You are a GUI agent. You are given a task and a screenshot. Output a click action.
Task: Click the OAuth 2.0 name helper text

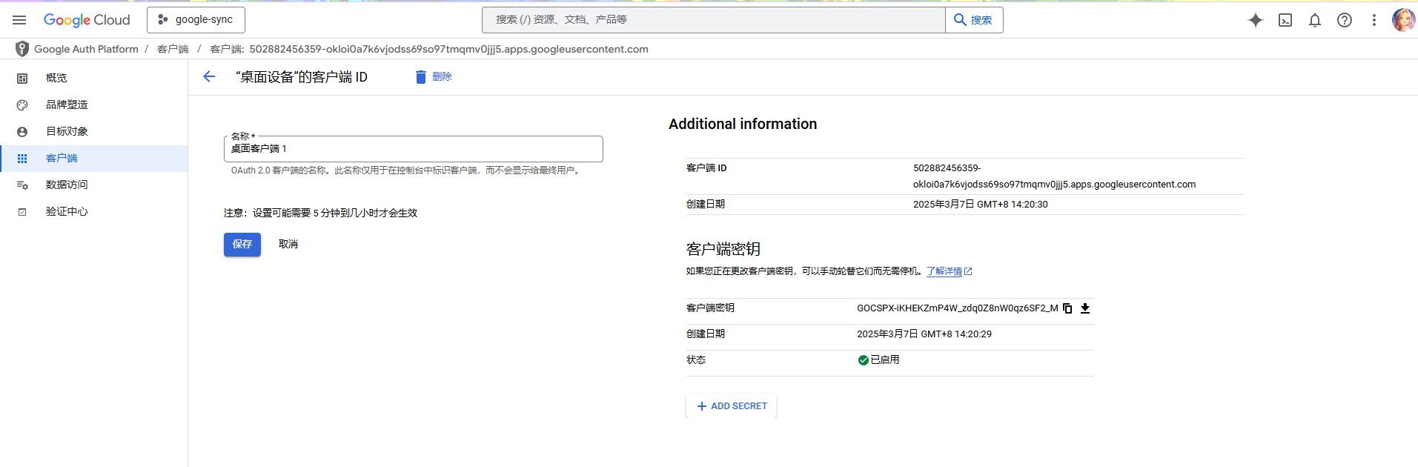click(406, 170)
